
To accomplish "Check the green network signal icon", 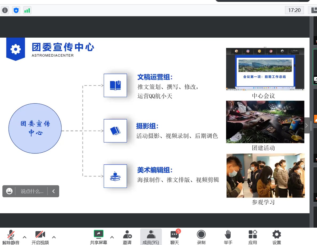I will point(27,10).
